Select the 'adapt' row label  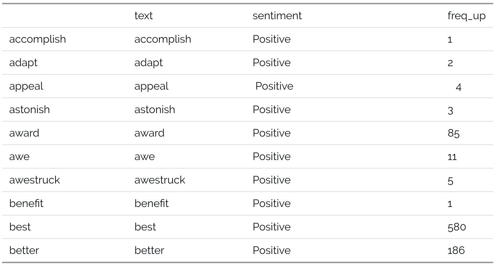23,63
